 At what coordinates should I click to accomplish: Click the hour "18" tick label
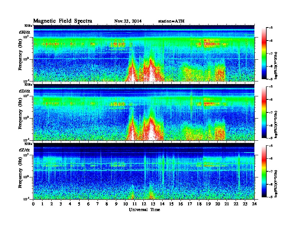[199, 204]
